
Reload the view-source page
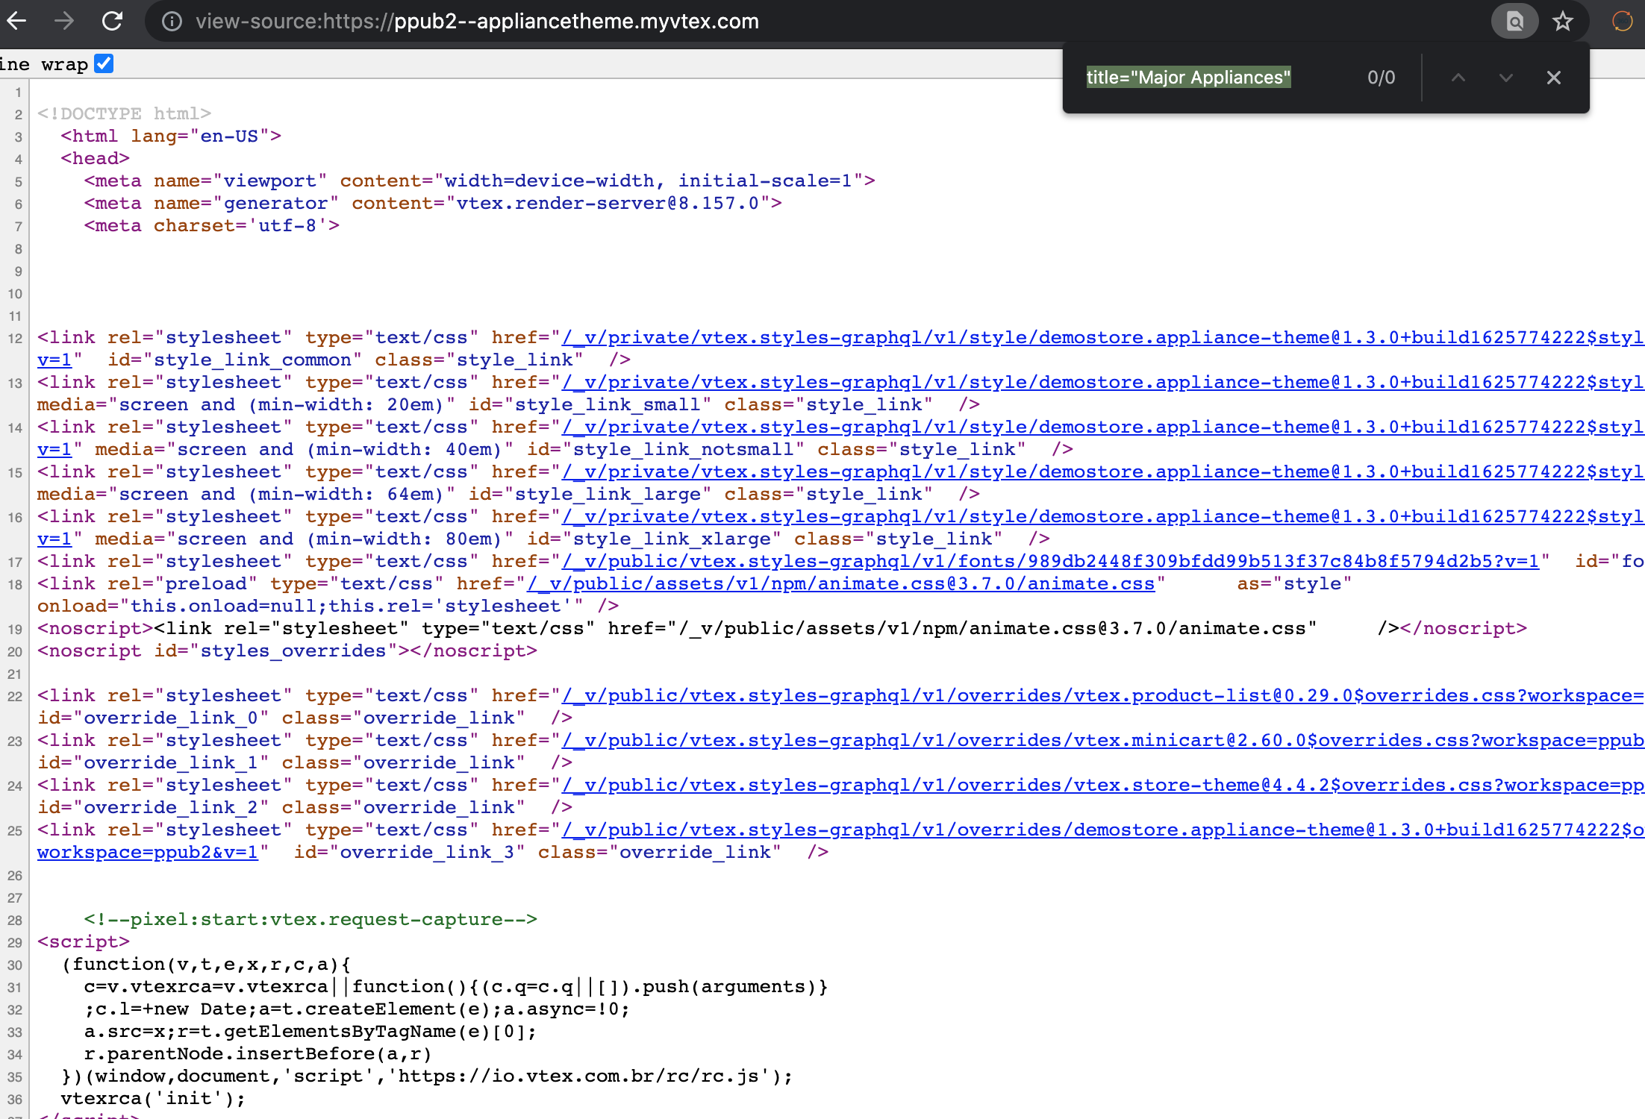tap(113, 21)
